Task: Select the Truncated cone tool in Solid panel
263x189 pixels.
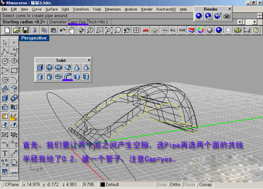Action: 86,68
